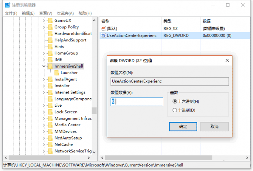Open the 帮助(H) menu

pos(85,13)
